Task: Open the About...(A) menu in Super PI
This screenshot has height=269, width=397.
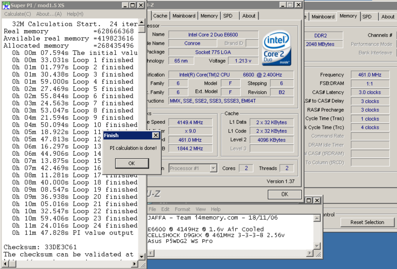Action: (x=49, y=14)
